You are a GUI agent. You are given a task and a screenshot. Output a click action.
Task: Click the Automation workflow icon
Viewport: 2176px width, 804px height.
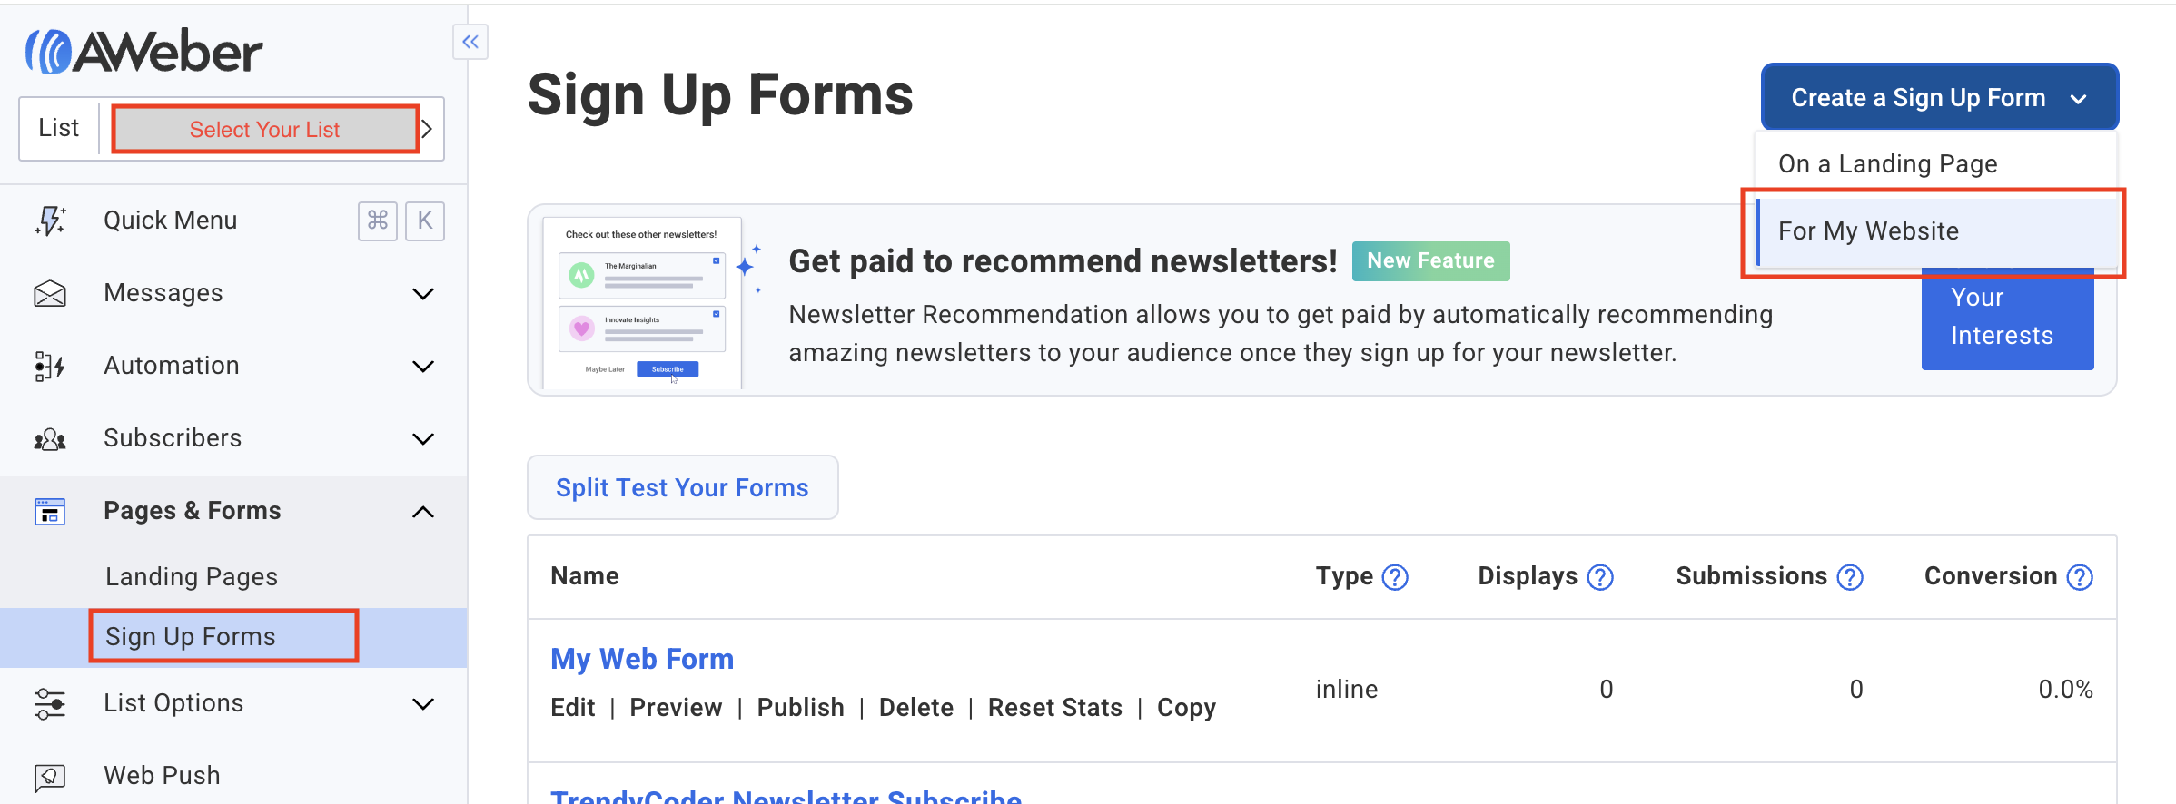tap(50, 366)
